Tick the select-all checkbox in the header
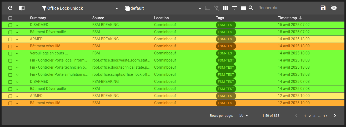Screen dimensions: 346x127 tap(10, 18)
